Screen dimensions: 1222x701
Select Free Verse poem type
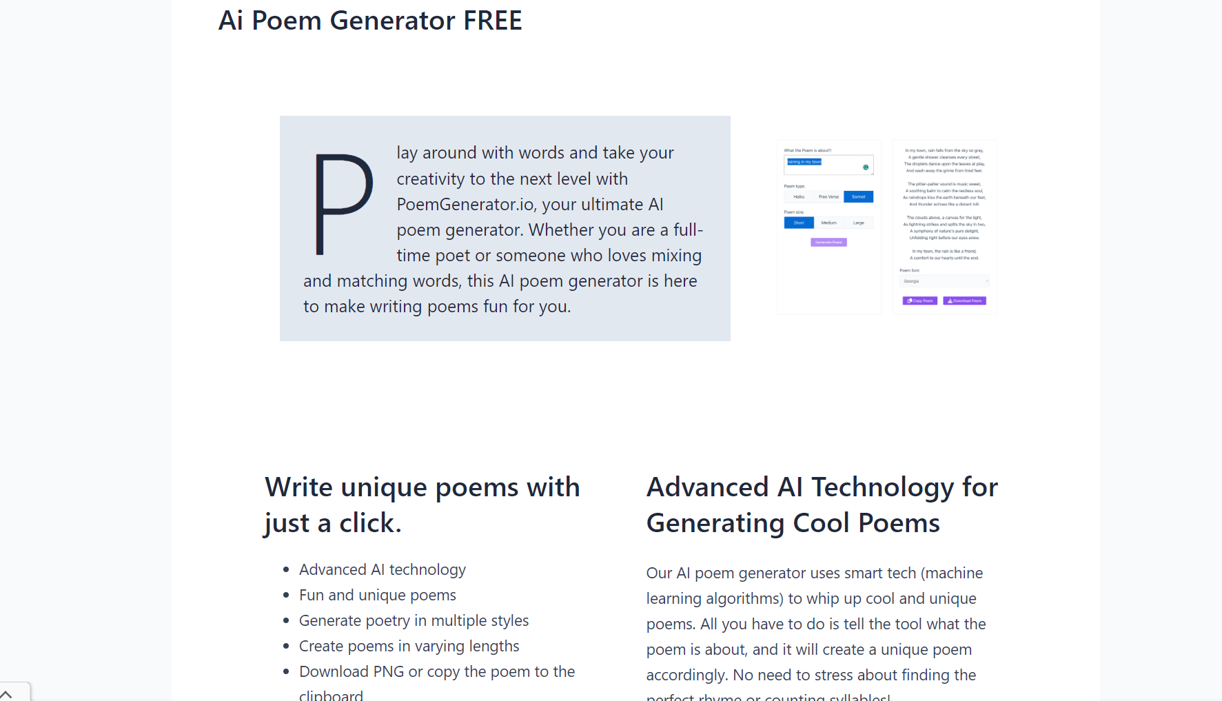click(x=828, y=196)
